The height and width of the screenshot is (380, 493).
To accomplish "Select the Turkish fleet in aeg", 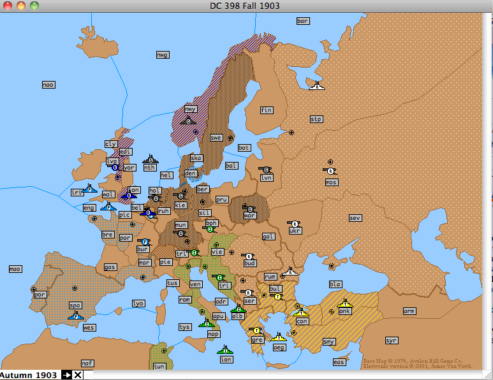I will [279, 337].
